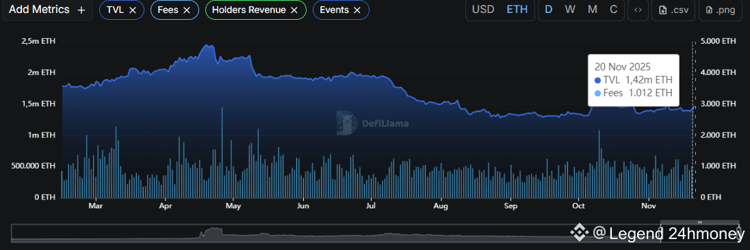Click the Sep x-axis label
The width and height of the screenshot is (750, 250).
[511, 206]
